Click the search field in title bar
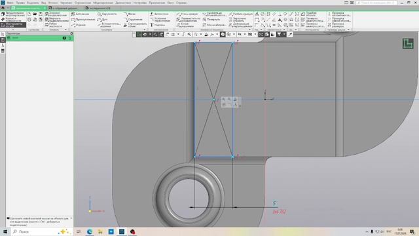 pos(376,3)
